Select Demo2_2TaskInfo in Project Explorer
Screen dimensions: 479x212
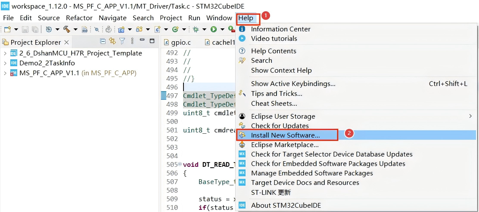point(47,63)
